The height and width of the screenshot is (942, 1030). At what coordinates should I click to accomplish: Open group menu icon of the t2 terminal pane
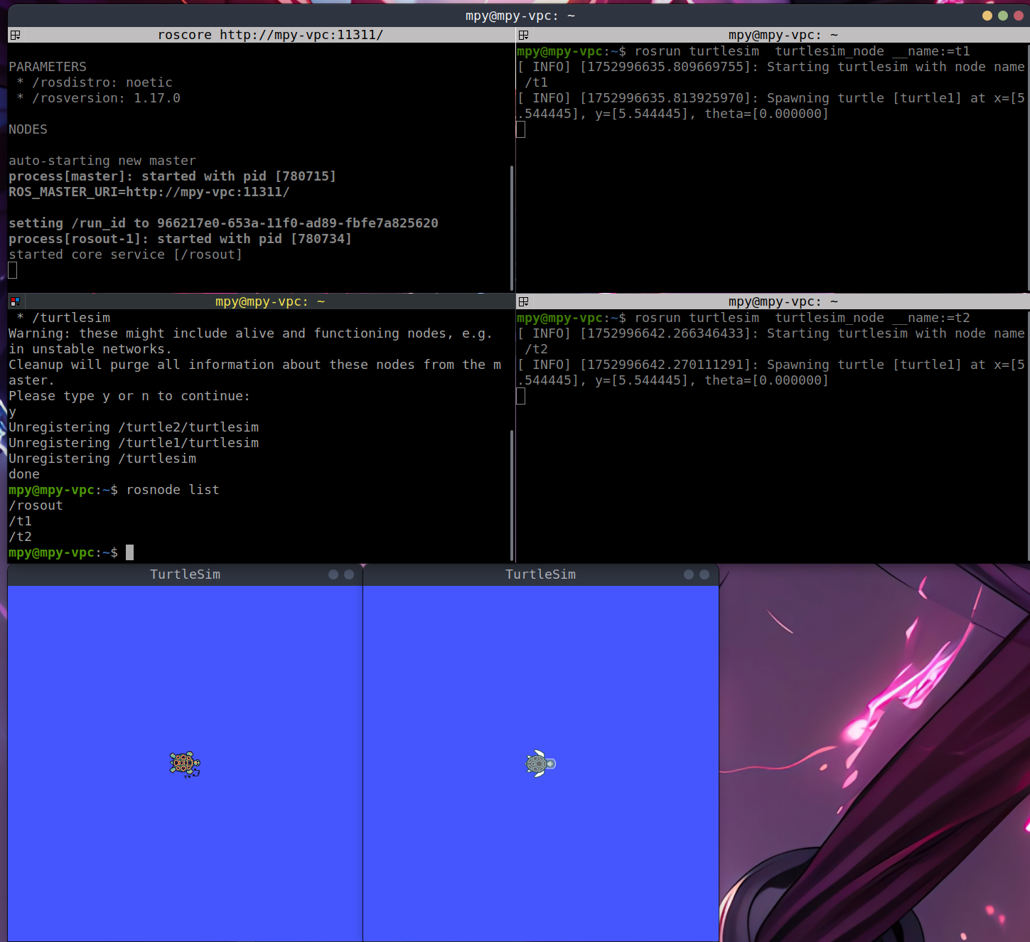[524, 301]
